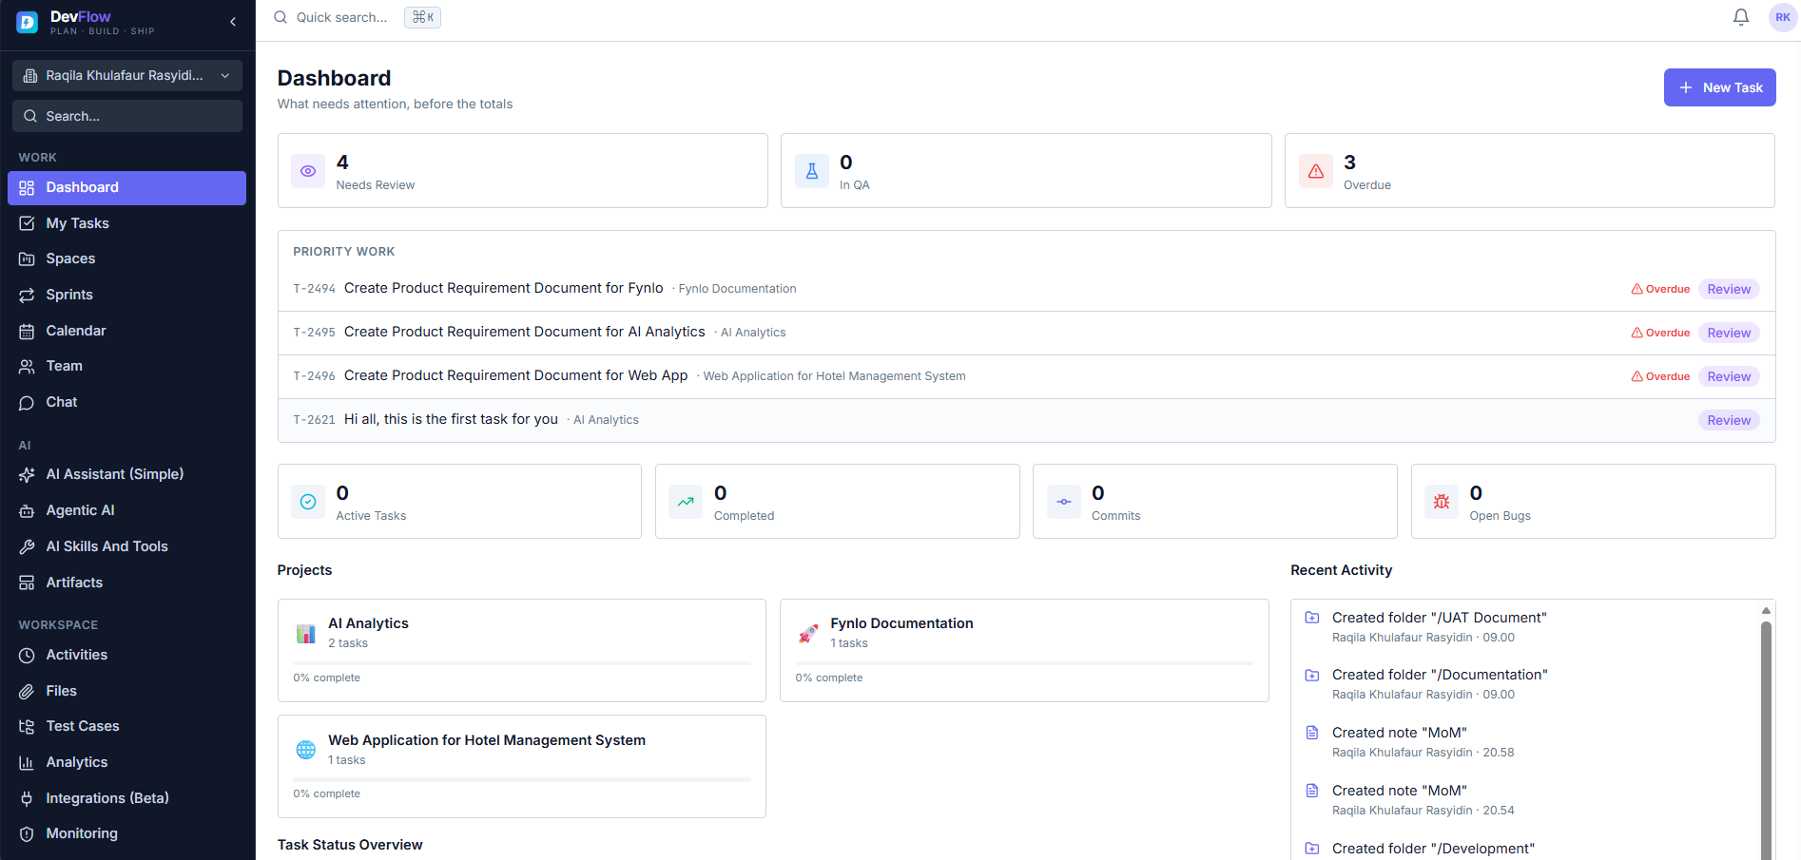1801x860 pixels.
Task: Navigate to Test Cases
Action: click(x=127, y=726)
